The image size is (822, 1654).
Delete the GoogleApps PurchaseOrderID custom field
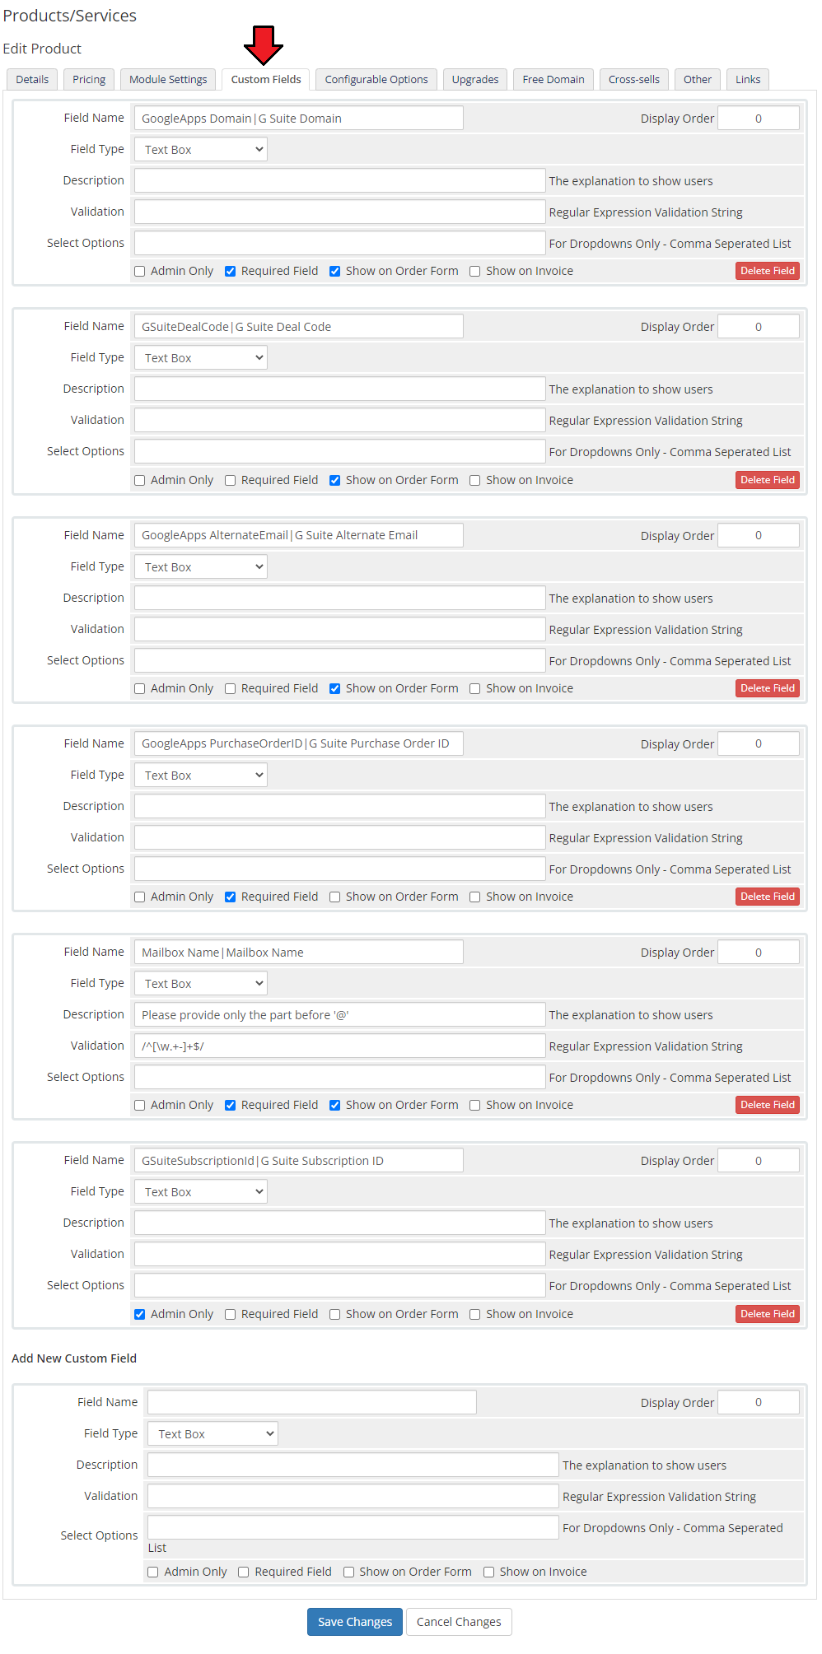coord(768,897)
